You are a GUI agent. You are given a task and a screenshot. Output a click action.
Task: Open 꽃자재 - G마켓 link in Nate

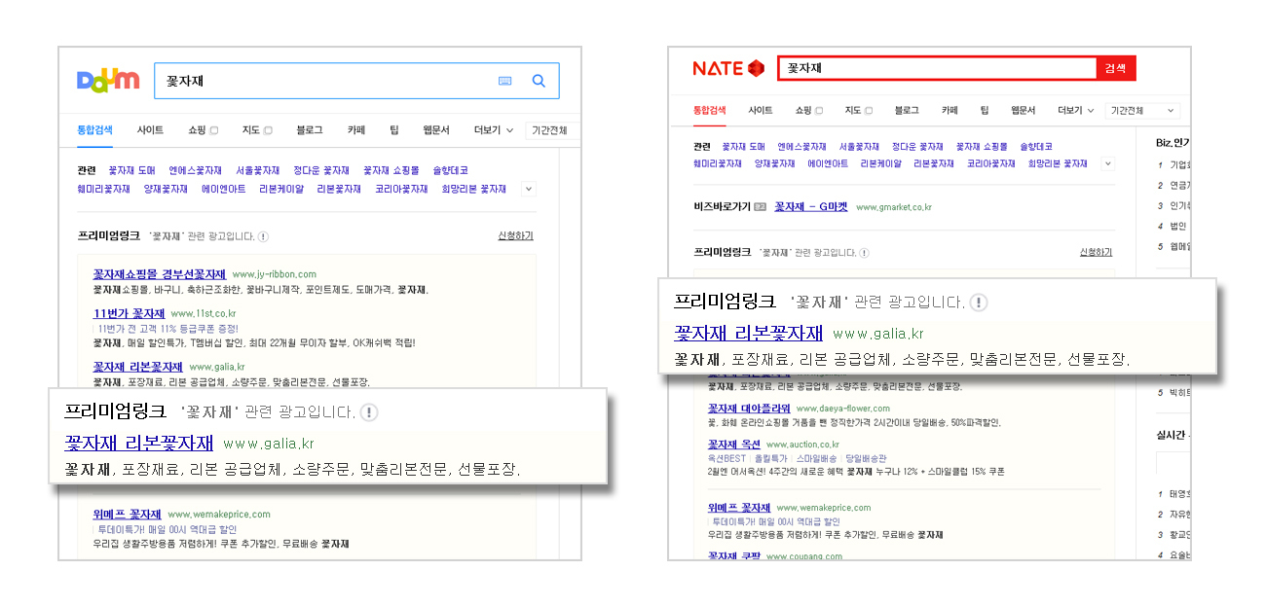pyautogui.click(x=811, y=207)
